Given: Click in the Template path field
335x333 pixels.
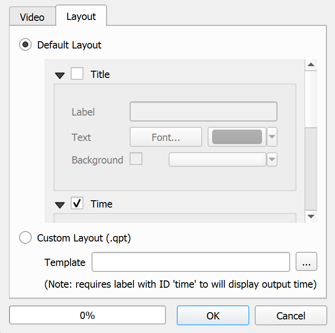Looking at the screenshot, I should pyautogui.click(x=190, y=262).
